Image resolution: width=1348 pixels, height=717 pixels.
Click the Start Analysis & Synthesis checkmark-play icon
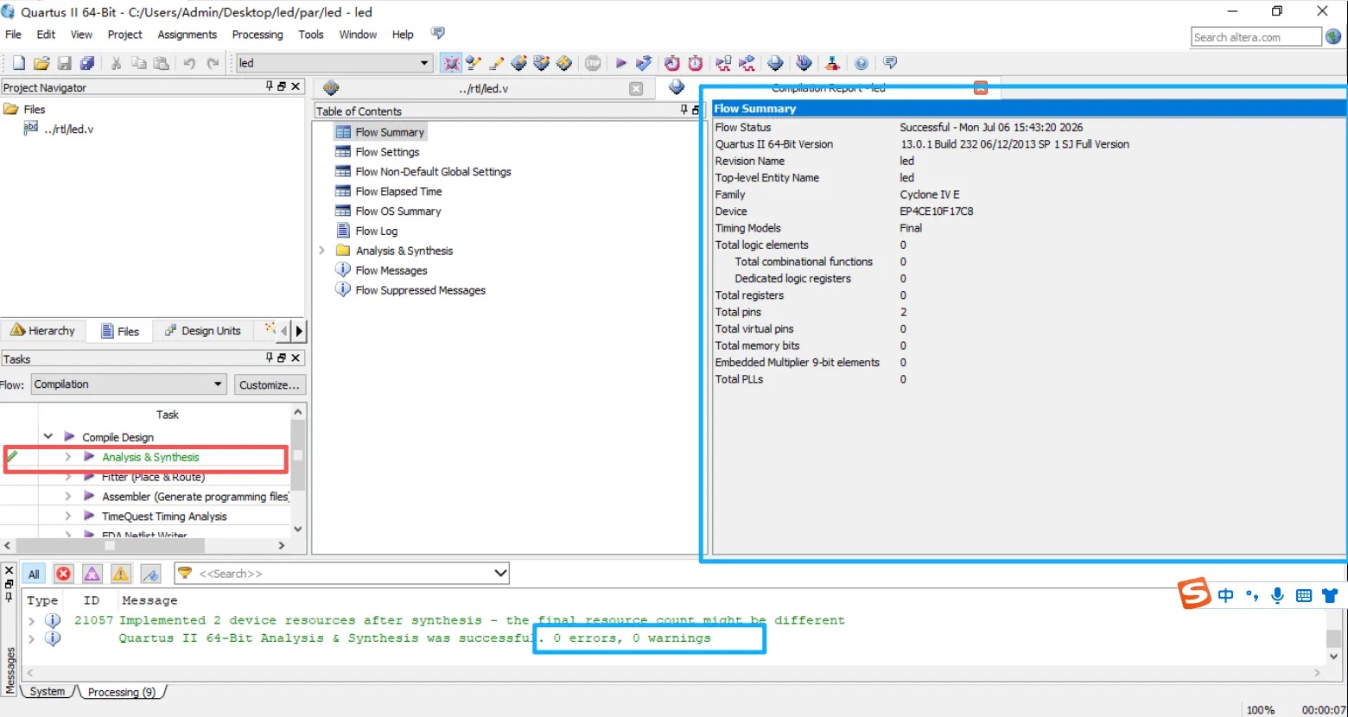(644, 63)
